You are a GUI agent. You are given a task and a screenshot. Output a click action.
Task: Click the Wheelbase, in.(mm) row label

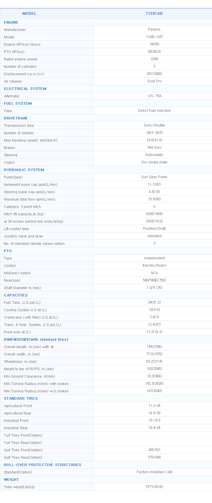click(20, 362)
